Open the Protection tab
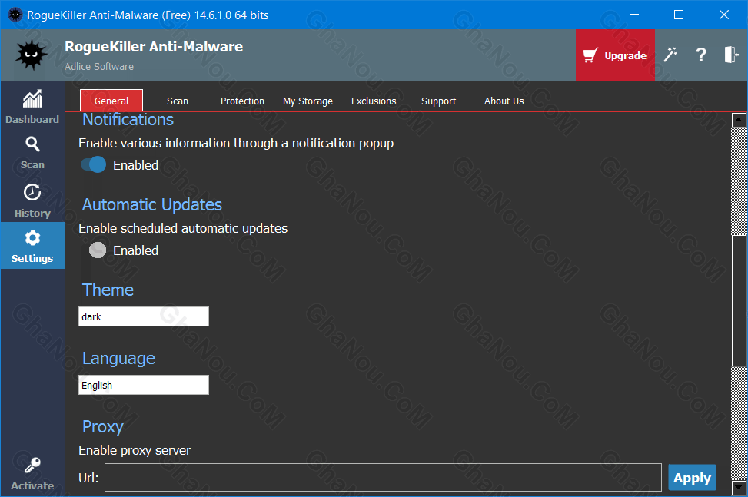This screenshot has height=497, width=748. 242,101
